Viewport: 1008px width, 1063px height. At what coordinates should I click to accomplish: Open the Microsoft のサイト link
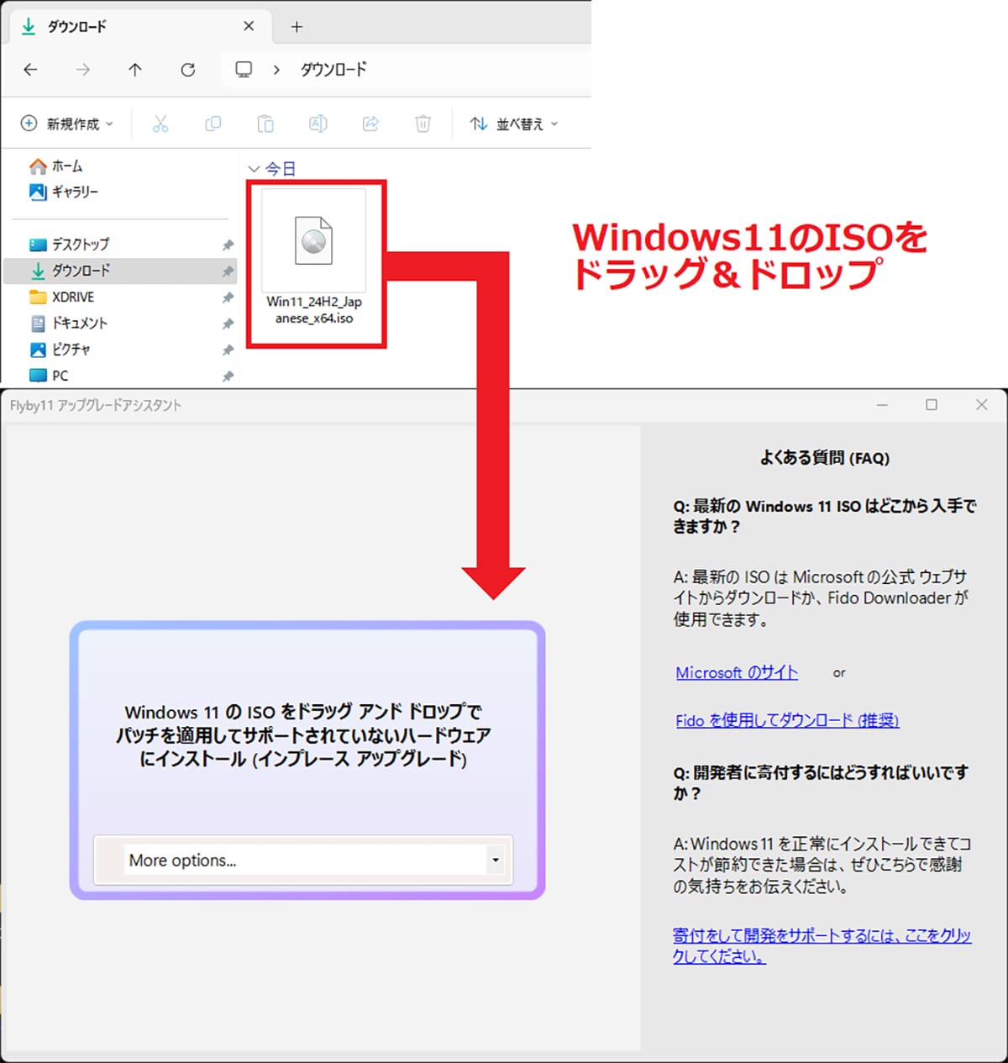pyautogui.click(x=736, y=672)
